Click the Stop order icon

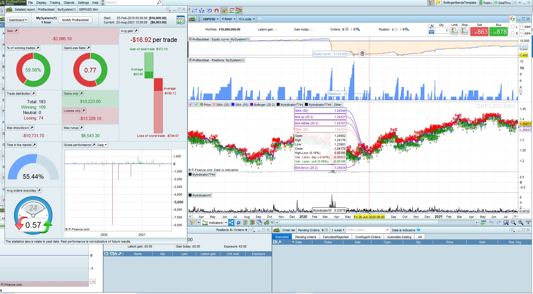464,31
